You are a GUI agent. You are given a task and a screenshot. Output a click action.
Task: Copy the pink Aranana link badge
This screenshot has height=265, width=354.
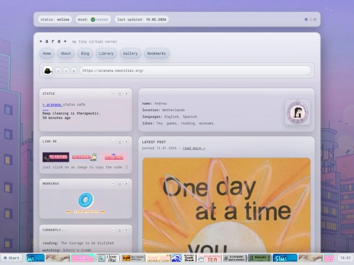click(113, 157)
